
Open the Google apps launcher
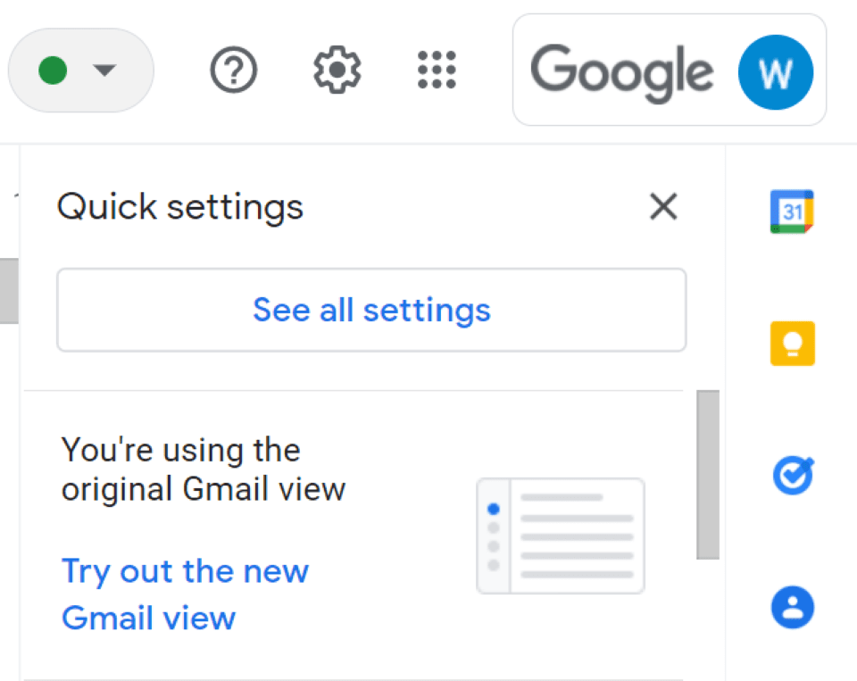point(437,71)
